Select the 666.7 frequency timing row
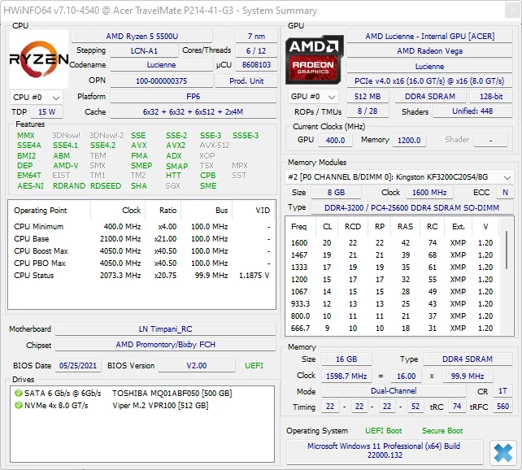 [x=393, y=329]
